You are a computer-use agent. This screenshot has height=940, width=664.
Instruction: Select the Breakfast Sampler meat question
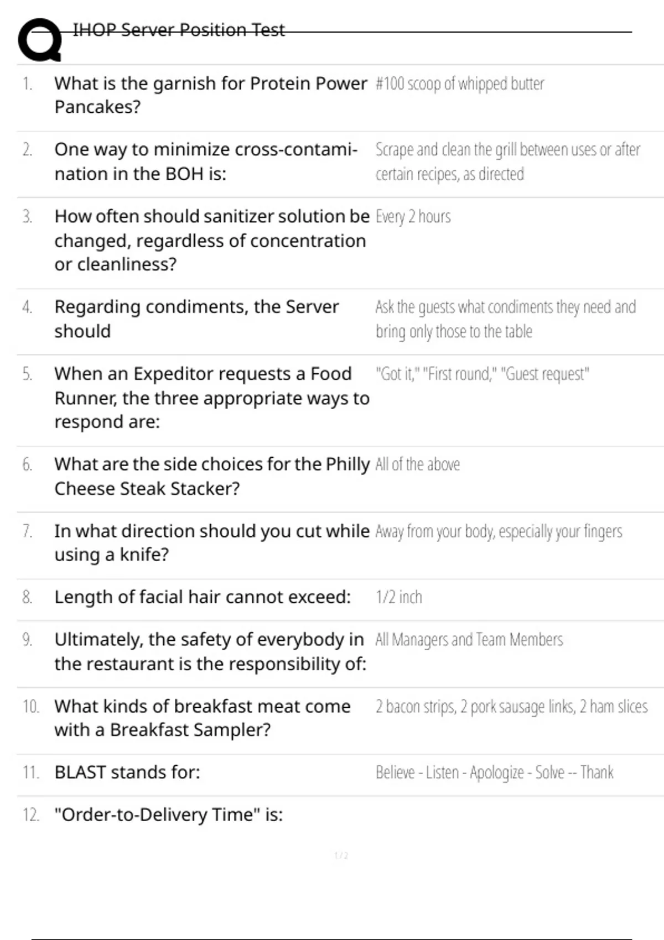(203, 718)
